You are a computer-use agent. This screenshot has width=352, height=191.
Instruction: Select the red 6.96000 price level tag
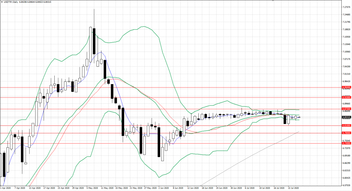point(346,87)
